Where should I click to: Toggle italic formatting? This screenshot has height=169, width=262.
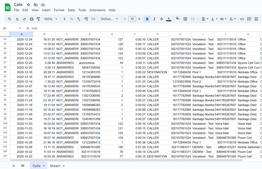coord(154,19)
